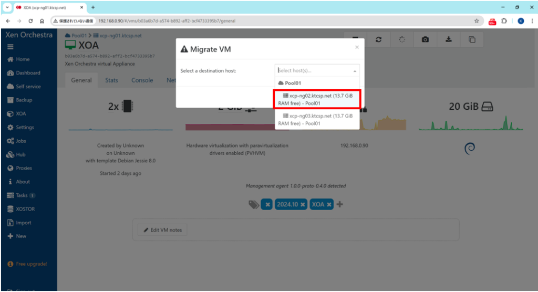Viewport: 538px width, 292px height.
Task: Toggle the sidebar hamburger menu
Action: (10, 47)
